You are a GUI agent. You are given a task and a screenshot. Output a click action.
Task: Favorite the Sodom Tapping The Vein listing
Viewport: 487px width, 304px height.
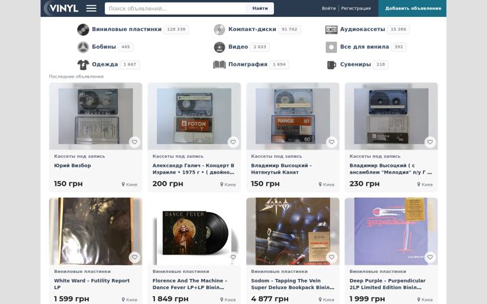click(x=331, y=257)
